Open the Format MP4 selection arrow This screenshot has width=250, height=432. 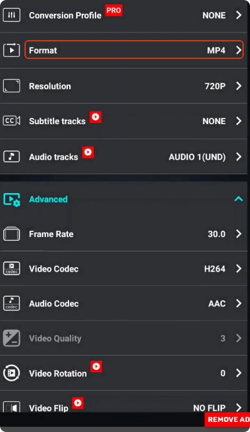click(239, 50)
